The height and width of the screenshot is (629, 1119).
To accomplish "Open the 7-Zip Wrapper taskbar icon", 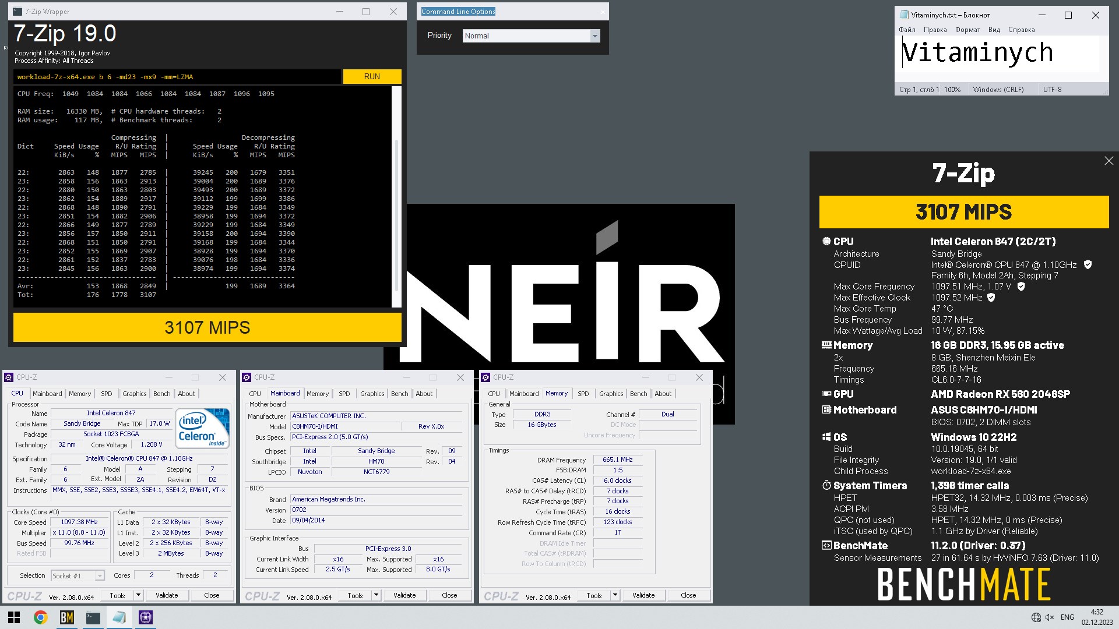I will click(93, 617).
